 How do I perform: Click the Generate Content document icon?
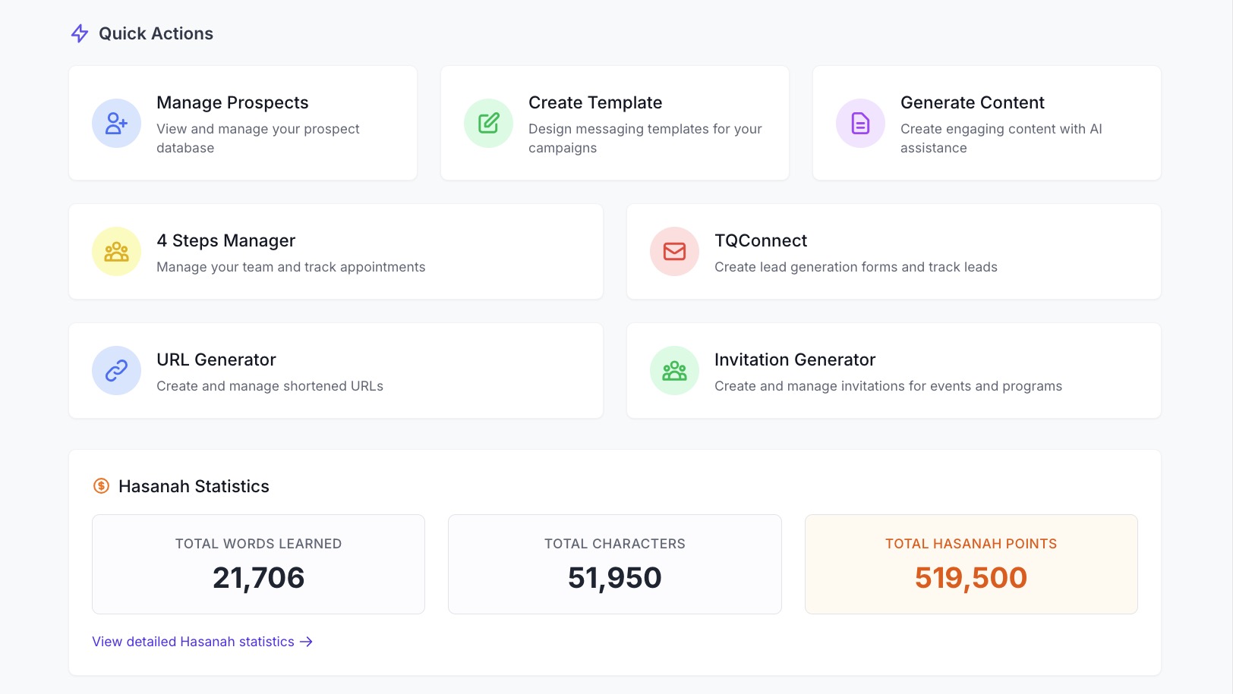[x=860, y=123]
